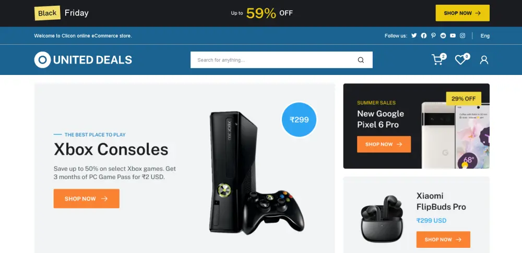Click the UNITED DEALS brand name

pos(92,60)
